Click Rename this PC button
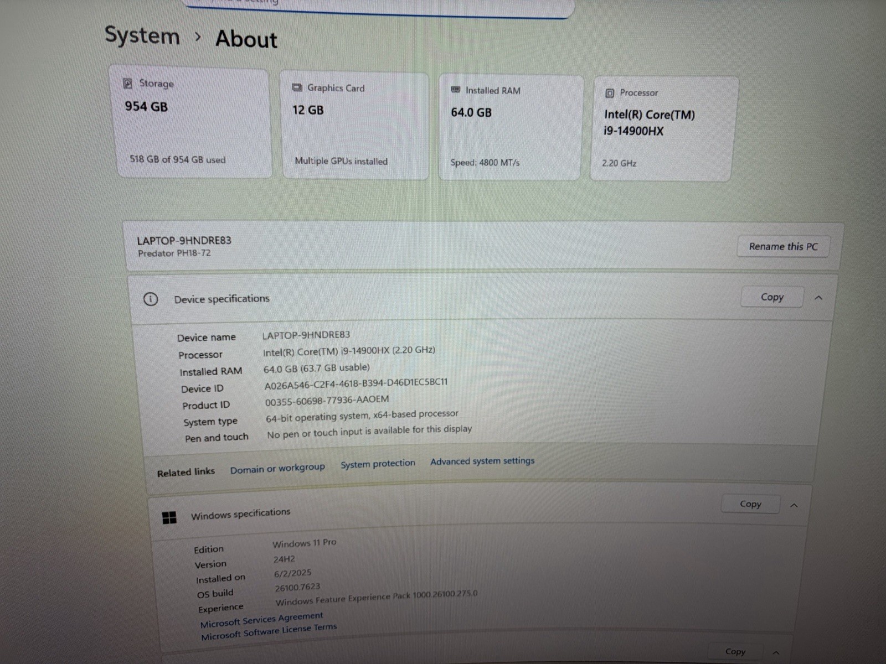This screenshot has width=886, height=664. (783, 247)
